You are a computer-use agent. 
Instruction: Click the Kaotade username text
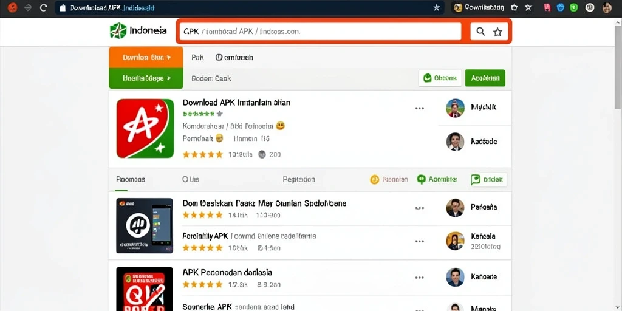[484, 141]
